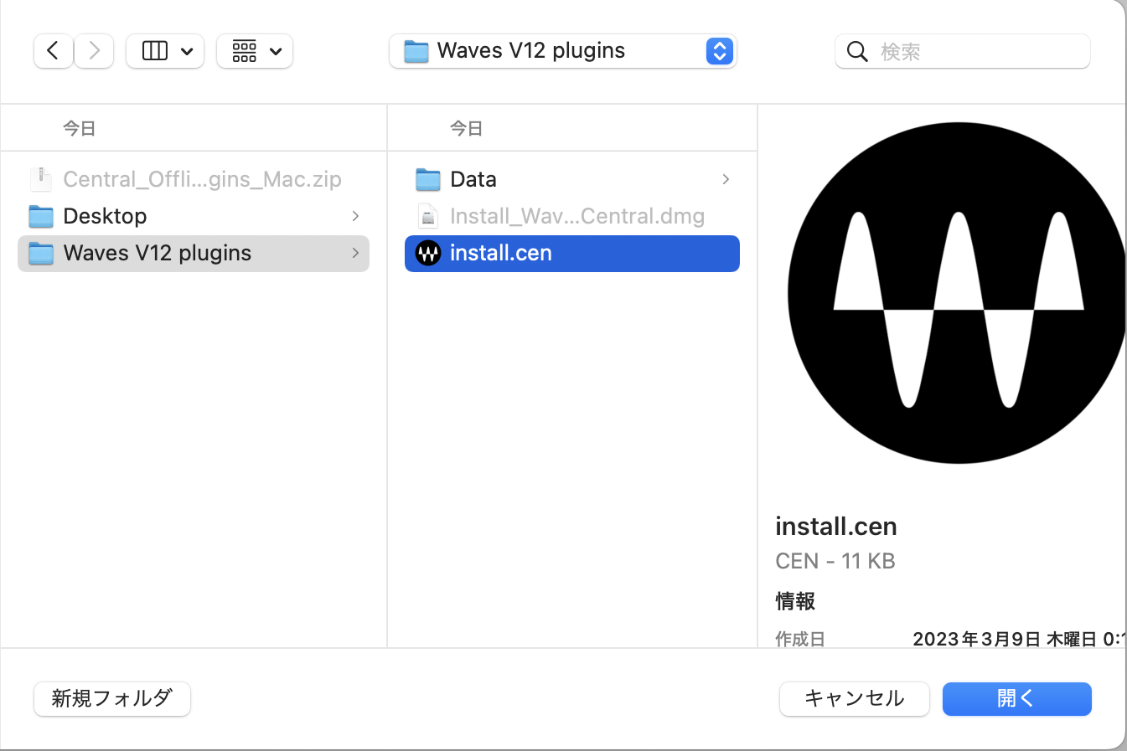The height and width of the screenshot is (751, 1127).
Task: Click the 今日 header in first column
Action: click(80, 128)
